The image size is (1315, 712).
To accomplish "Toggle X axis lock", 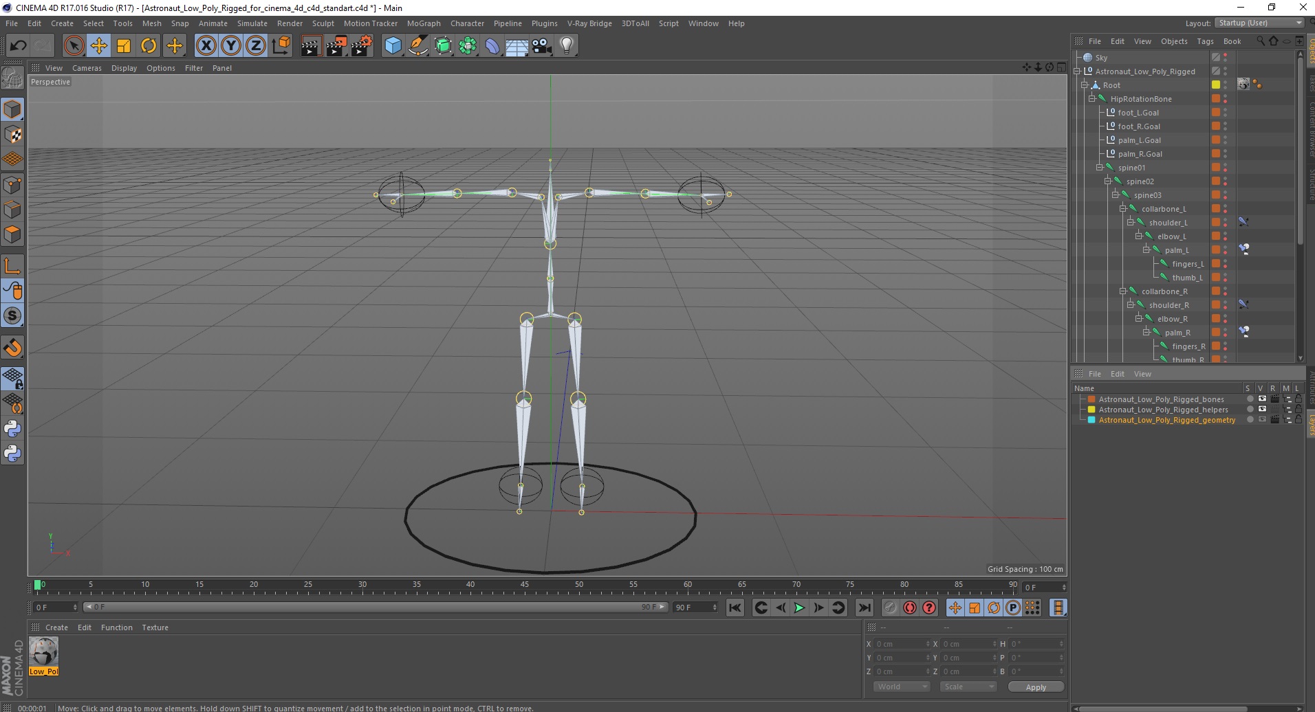I will tap(206, 46).
